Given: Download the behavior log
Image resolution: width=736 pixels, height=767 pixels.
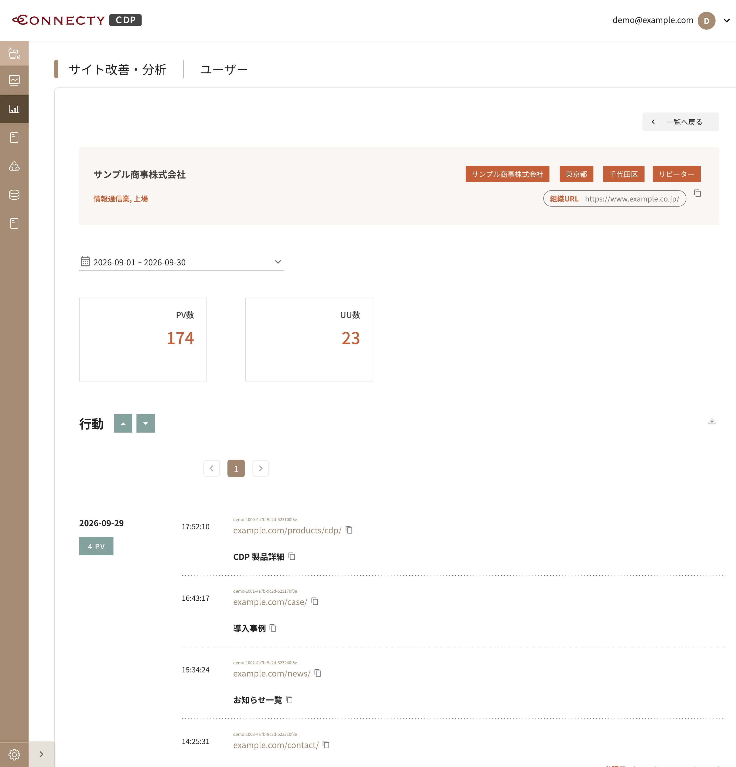Looking at the screenshot, I should pos(712,421).
